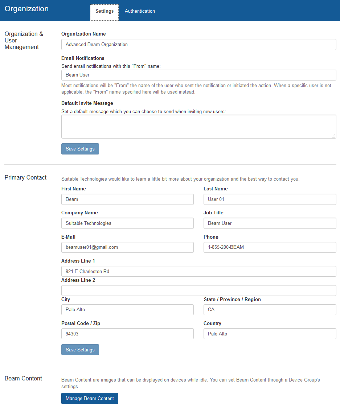Edit the email notifications From name field
Viewport: 340px width, 408px height.
tap(198, 75)
